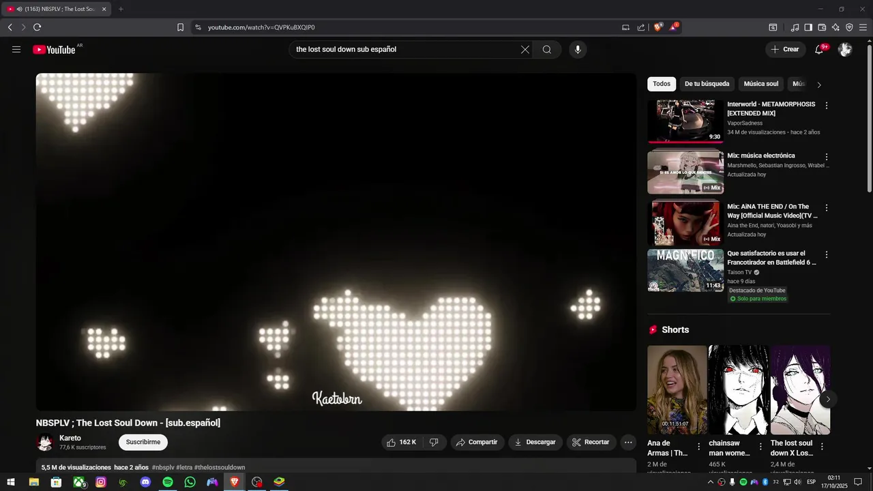Open the Kareto channel avatar
Screen dimensions: 873x491
pyautogui.click(x=45, y=443)
